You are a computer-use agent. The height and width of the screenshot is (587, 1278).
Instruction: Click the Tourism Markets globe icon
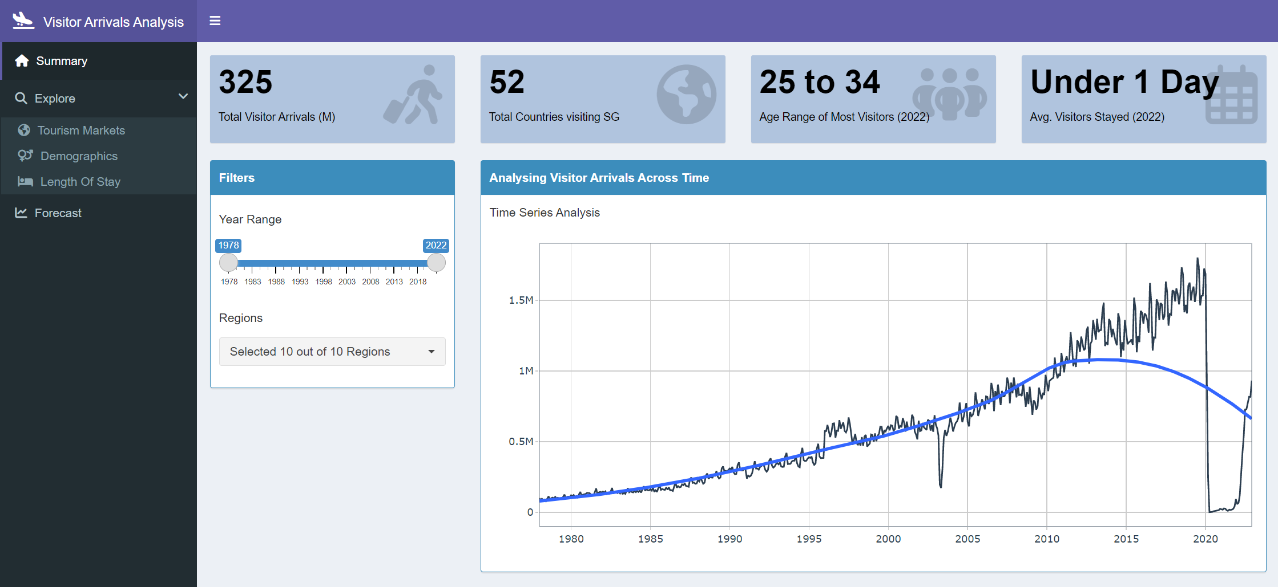pyautogui.click(x=24, y=131)
